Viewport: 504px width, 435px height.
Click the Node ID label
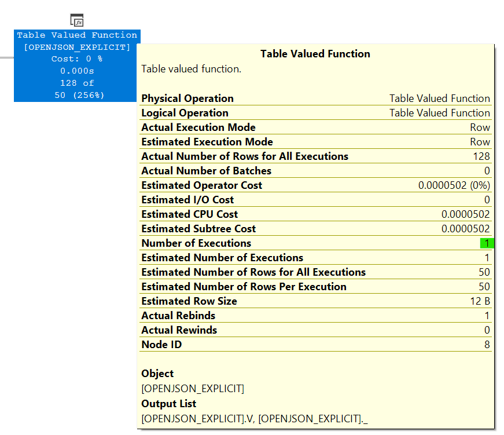[x=161, y=345]
